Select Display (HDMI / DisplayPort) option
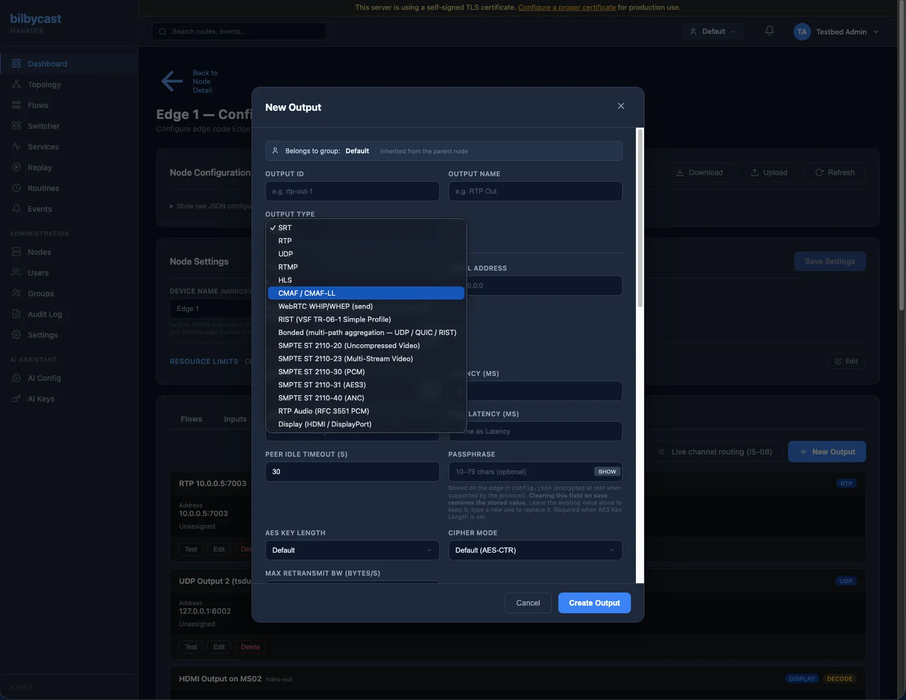906x700 pixels. (366, 424)
